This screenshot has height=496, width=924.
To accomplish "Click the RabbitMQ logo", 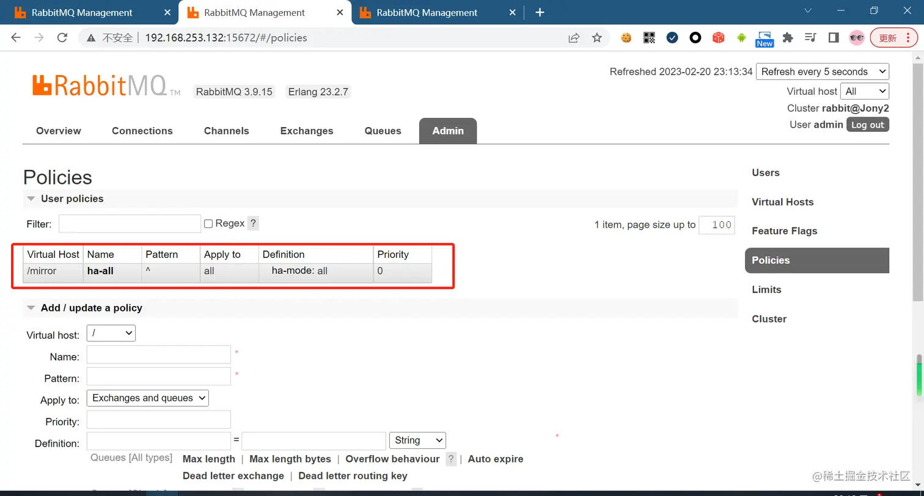I will [x=106, y=86].
